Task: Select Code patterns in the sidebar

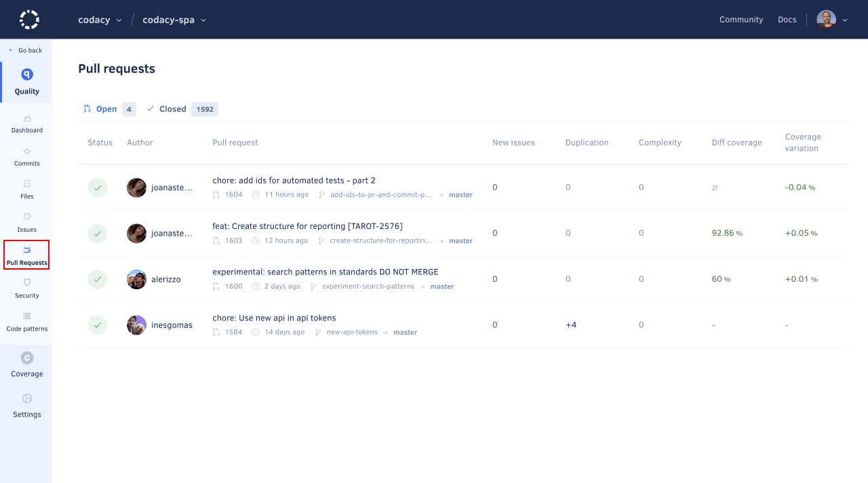Action: click(26, 323)
